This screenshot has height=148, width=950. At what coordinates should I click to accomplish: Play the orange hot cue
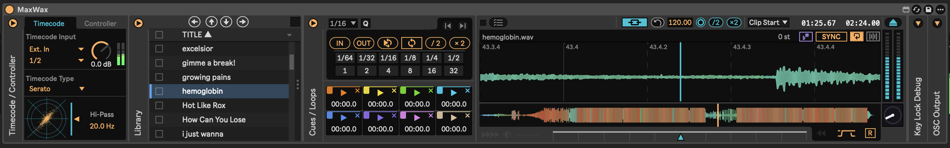[x=344, y=92]
